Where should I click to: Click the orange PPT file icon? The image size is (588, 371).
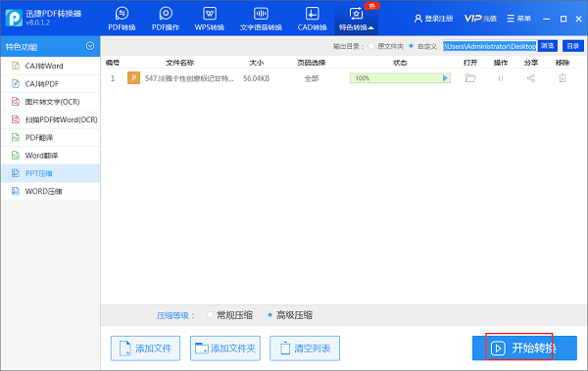(133, 78)
